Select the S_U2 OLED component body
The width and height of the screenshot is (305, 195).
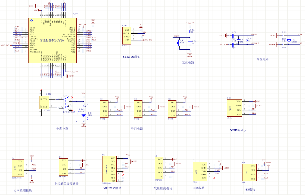(234, 108)
